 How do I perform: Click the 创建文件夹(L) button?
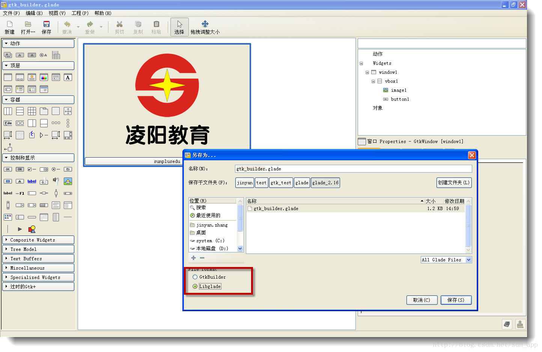[x=454, y=182]
